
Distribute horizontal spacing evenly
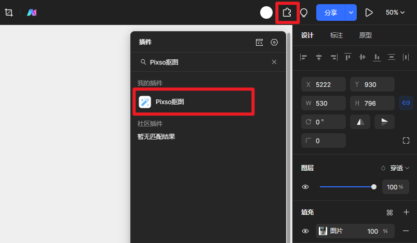[406, 57]
